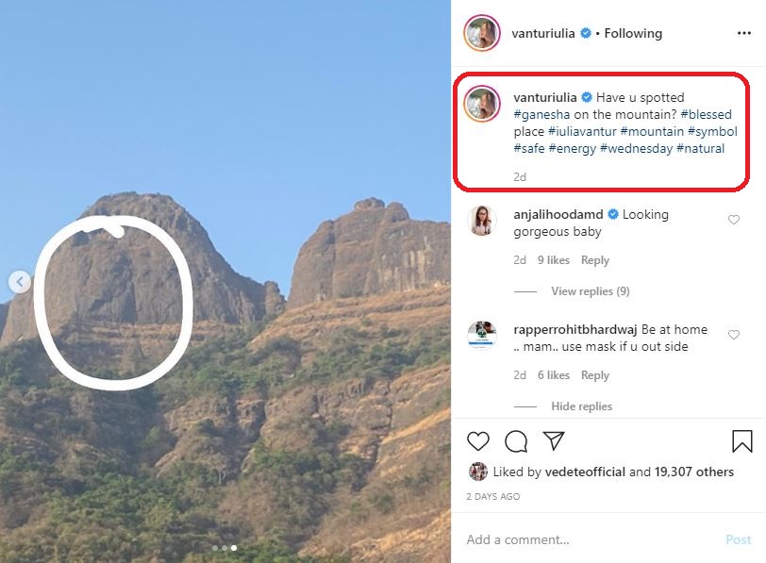Like rapperrohitbhardwaj's comment
The height and width of the screenshot is (563, 766).
point(733,335)
